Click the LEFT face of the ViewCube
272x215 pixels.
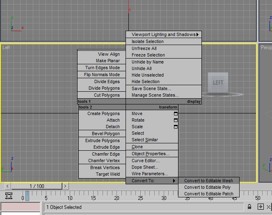coord(218,83)
